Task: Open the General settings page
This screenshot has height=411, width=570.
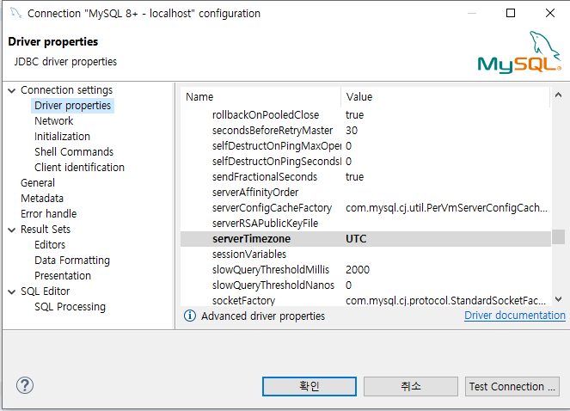Action: coord(38,182)
